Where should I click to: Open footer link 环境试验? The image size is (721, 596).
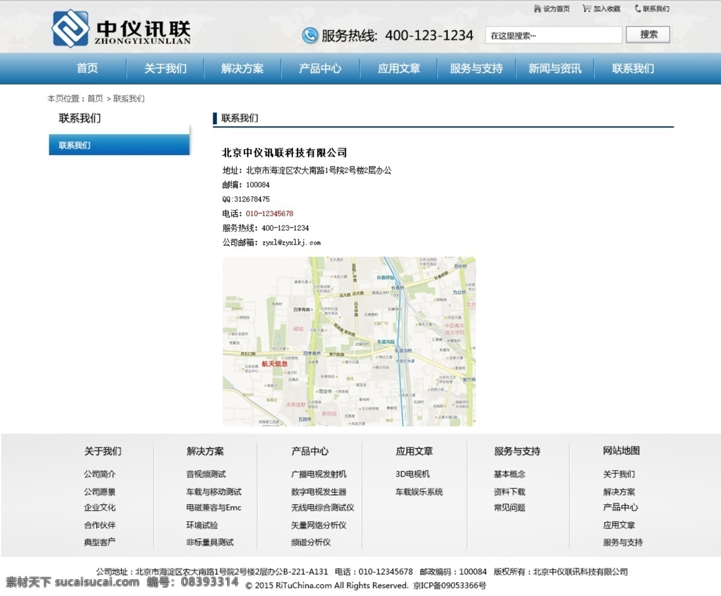(202, 525)
